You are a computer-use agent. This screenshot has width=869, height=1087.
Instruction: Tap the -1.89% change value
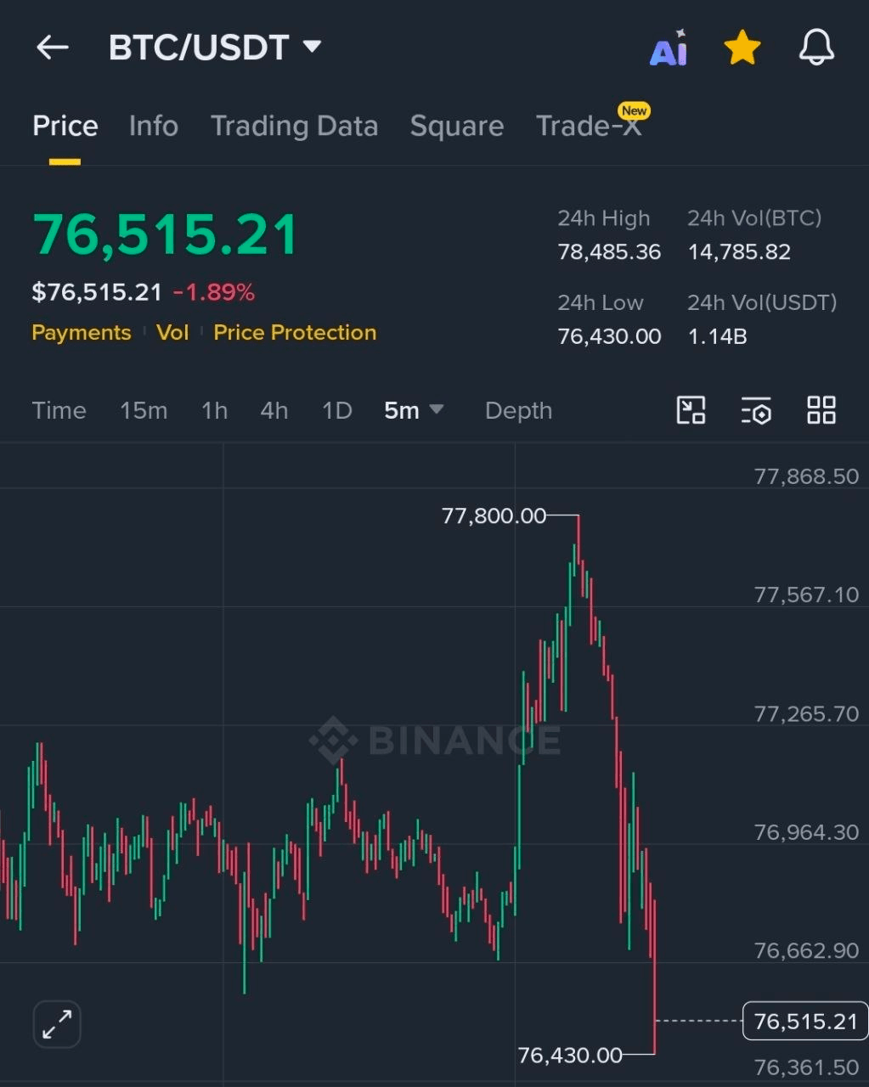[x=214, y=292]
